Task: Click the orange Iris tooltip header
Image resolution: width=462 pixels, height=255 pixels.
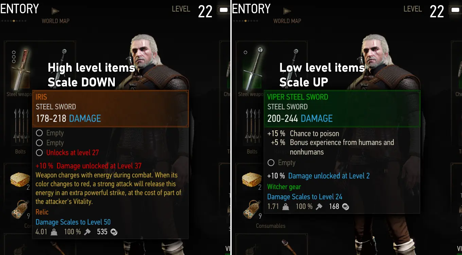Action: pos(110,109)
